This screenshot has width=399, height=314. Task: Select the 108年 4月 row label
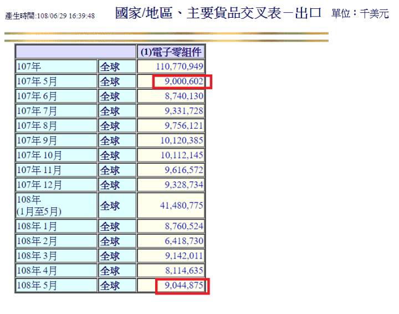37,271
